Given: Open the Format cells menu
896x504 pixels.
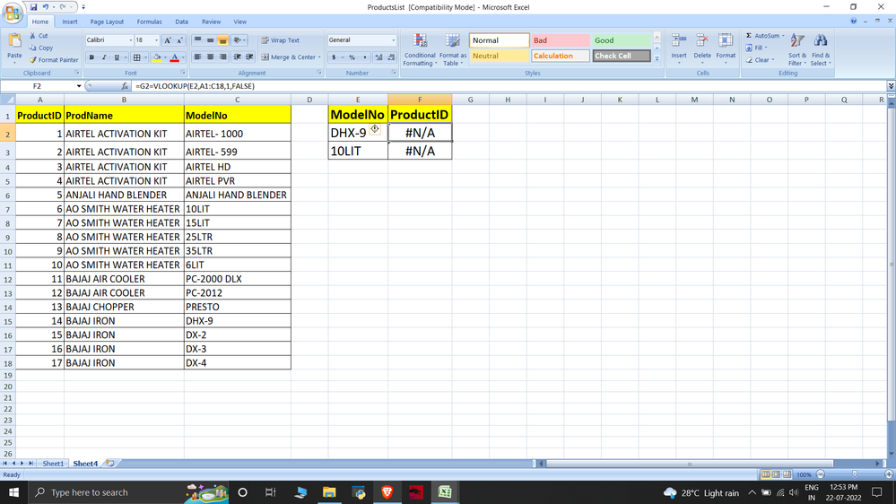Looking at the screenshot, I should pos(726,48).
